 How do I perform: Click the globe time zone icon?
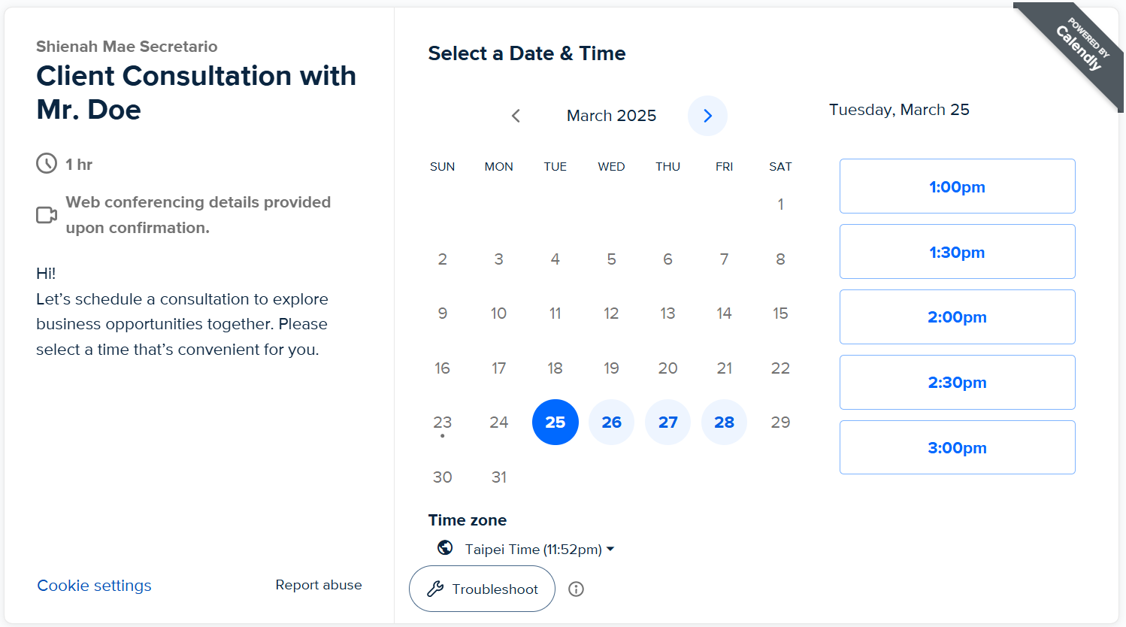pos(445,547)
